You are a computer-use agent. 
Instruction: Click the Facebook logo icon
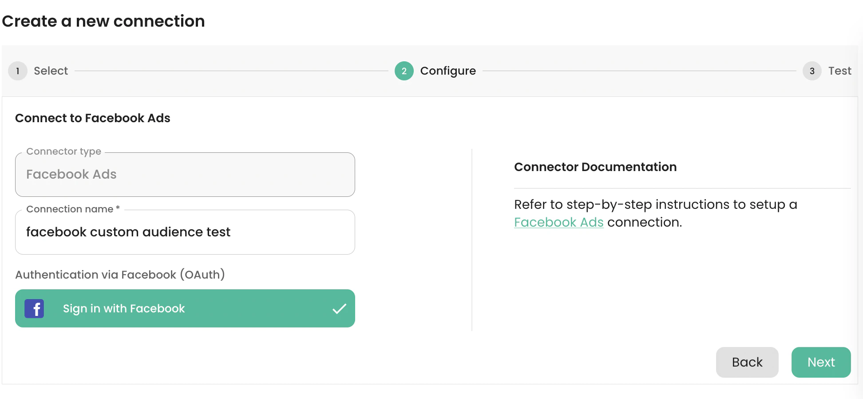click(x=34, y=308)
